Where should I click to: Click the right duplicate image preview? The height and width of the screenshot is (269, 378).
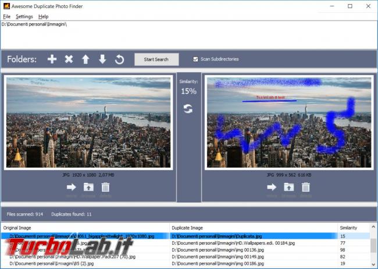point(289,123)
